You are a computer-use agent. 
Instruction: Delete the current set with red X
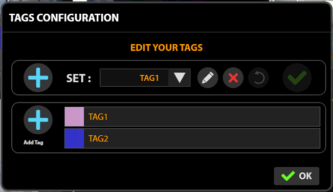coord(233,77)
